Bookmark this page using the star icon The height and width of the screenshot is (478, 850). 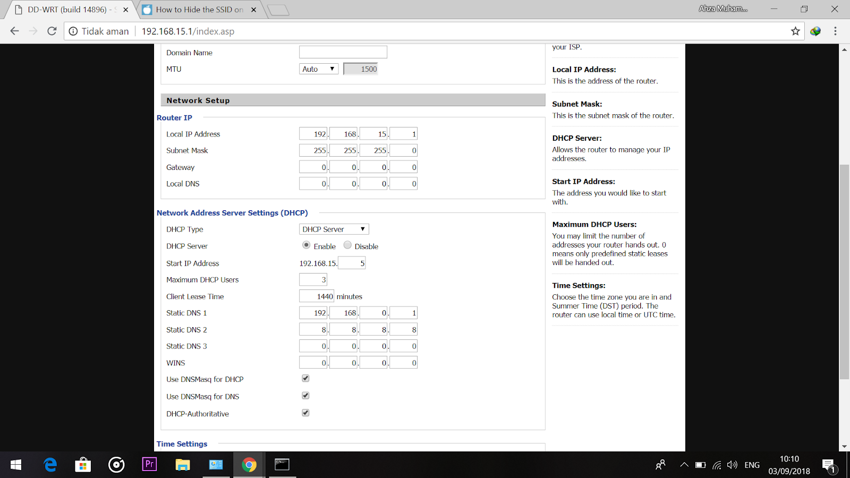coord(796,31)
